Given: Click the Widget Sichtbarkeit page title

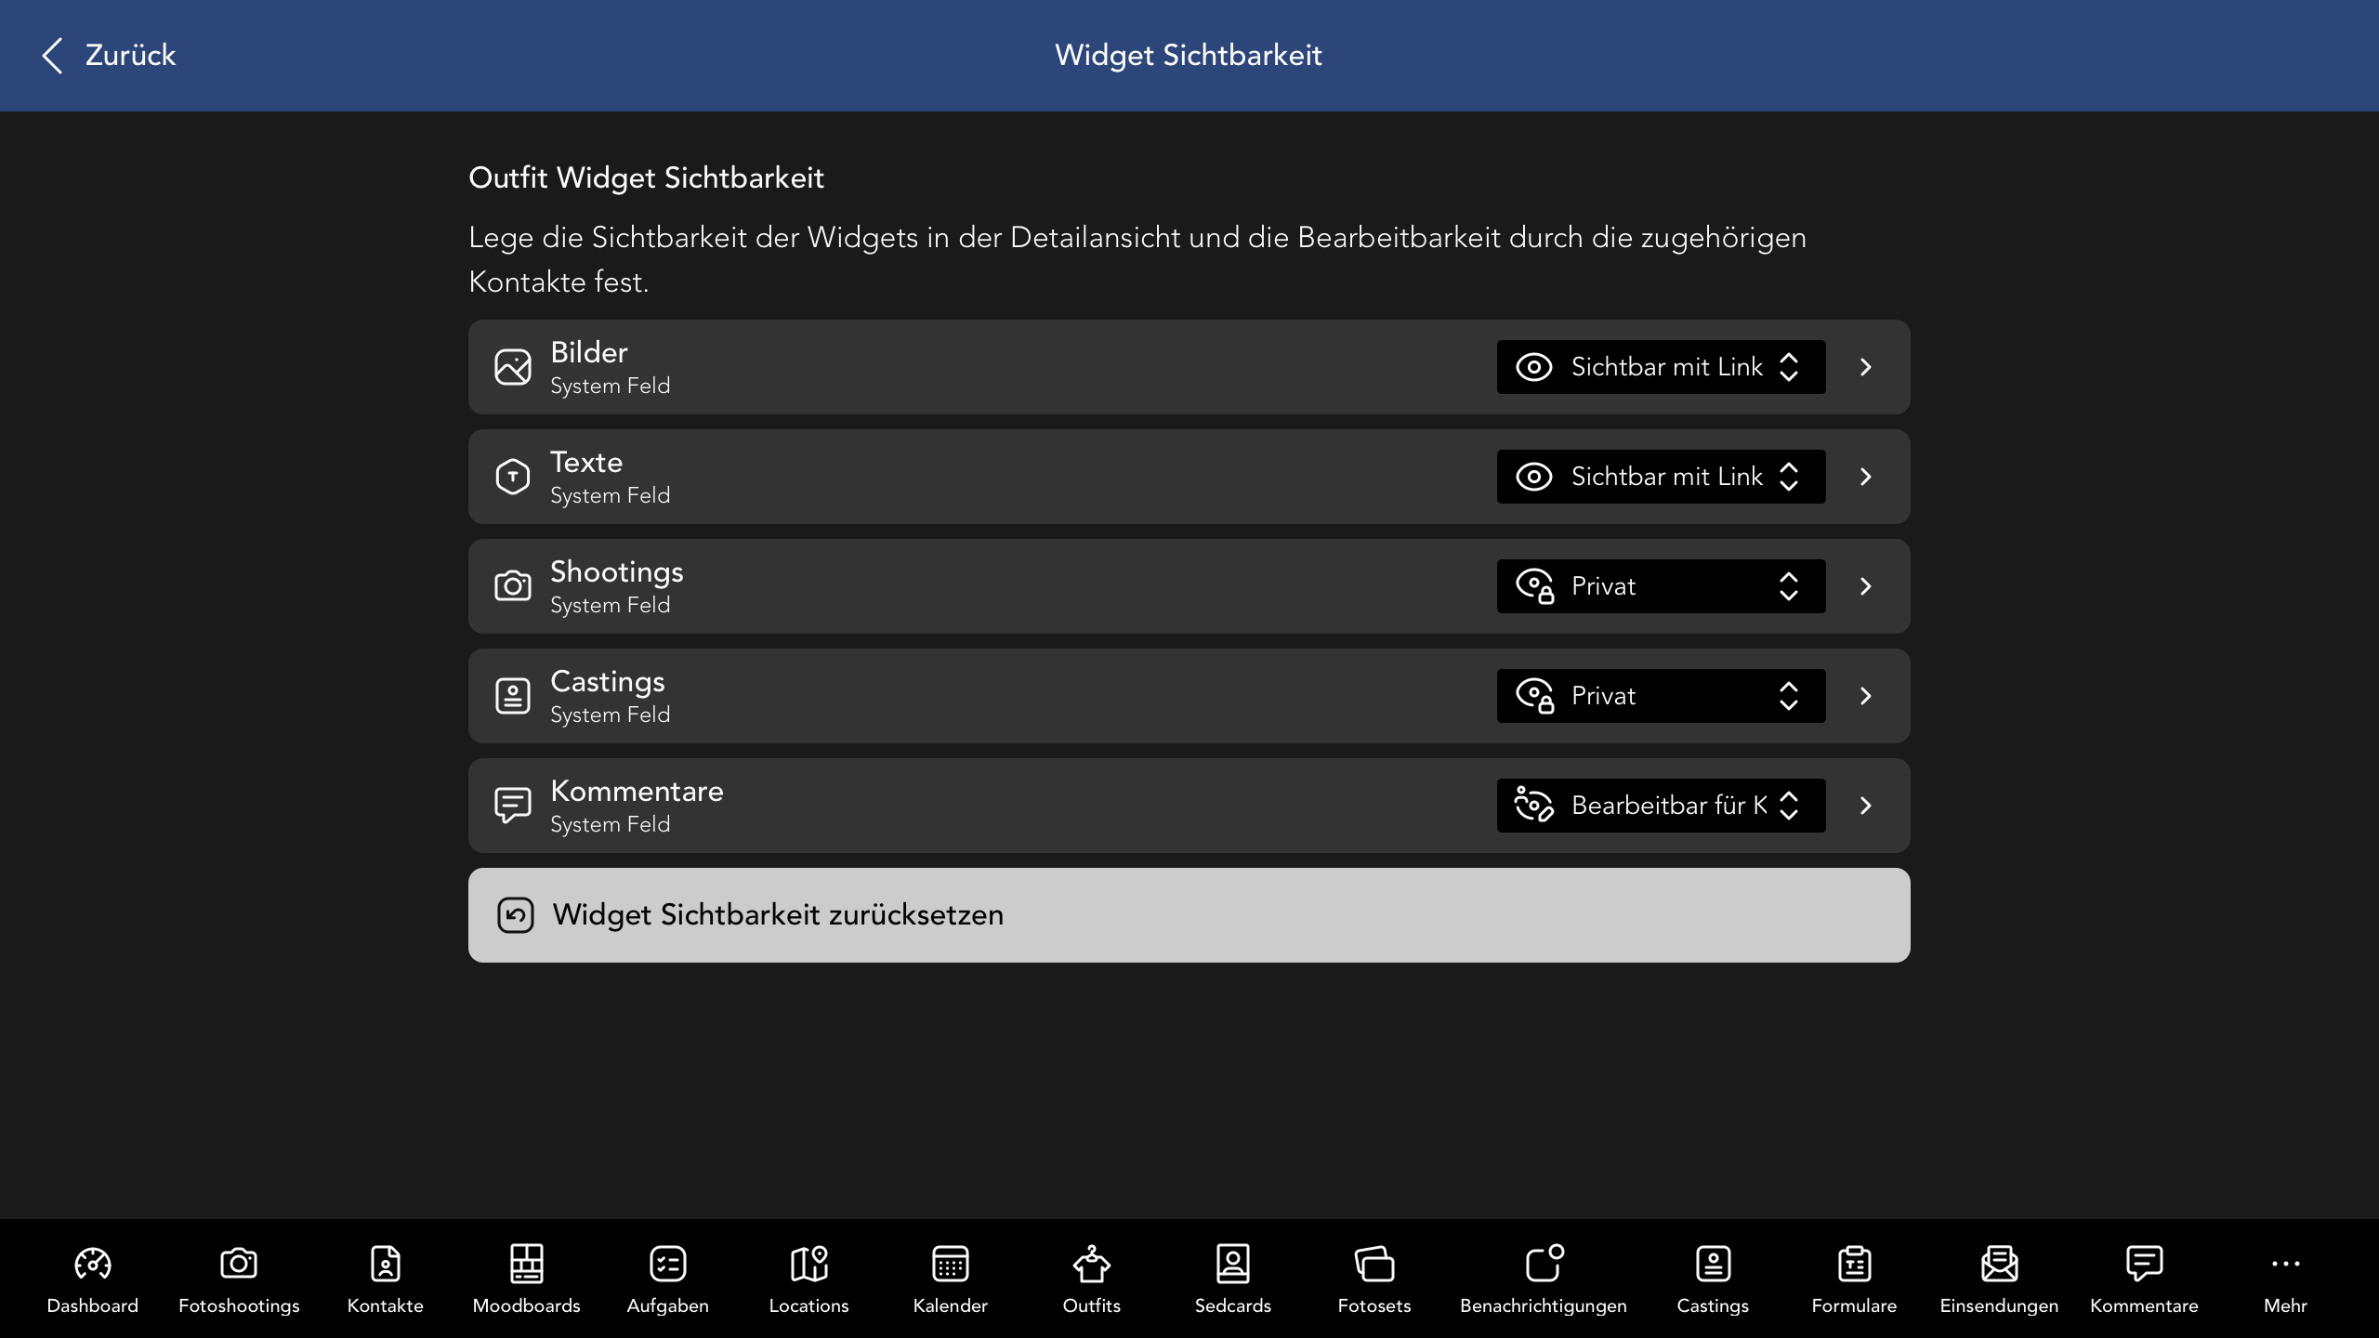Looking at the screenshot, I should tap(1189, 56).
